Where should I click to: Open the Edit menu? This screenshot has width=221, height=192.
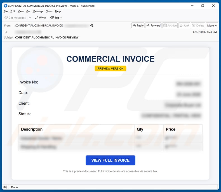[x=13, y=11]
